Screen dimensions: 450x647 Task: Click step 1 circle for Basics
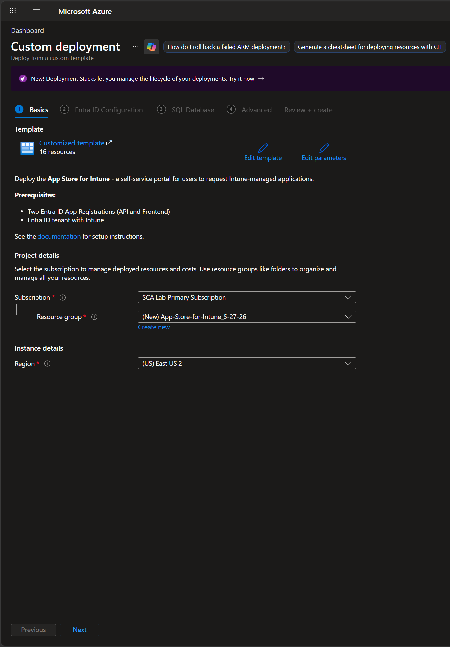coord(19,109)
